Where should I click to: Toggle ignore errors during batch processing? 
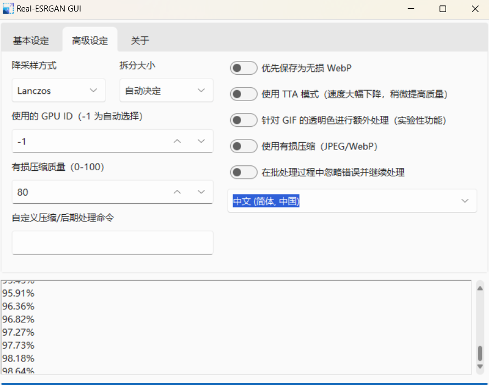point(243,172)
